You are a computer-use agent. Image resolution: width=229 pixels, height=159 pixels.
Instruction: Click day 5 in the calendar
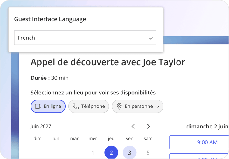pos(148,153)
